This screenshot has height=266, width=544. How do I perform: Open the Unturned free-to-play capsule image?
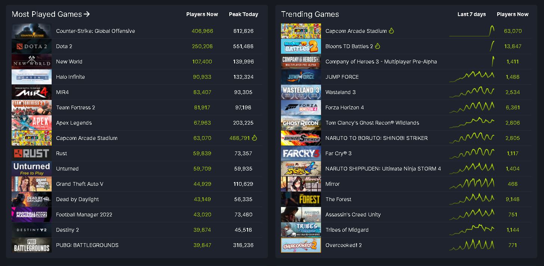click(x=31, y=169)
